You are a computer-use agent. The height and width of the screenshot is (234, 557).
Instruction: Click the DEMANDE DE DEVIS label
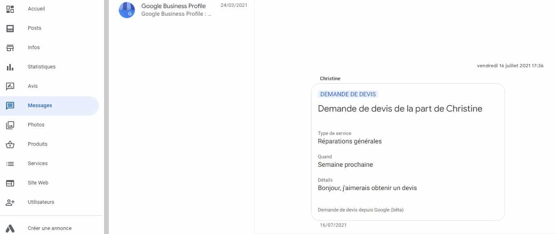pyautogui.click(x=348, y=94)
